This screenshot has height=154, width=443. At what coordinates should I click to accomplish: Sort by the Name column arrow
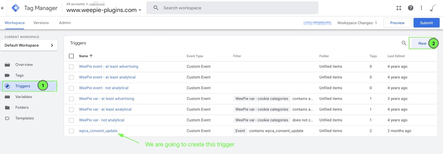(91, 56)
